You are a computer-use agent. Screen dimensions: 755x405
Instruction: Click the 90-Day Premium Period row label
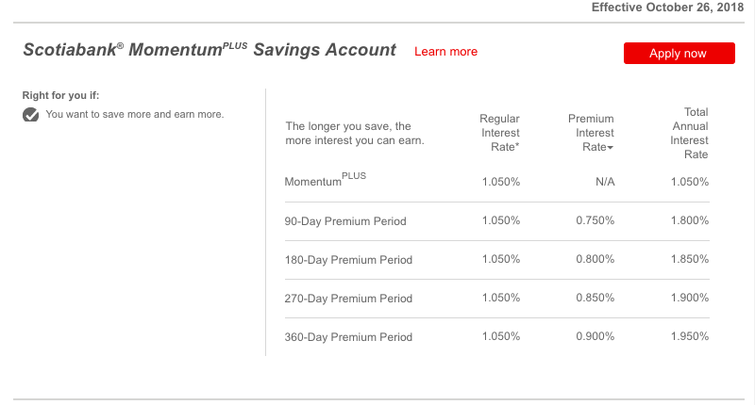point(345,221)
